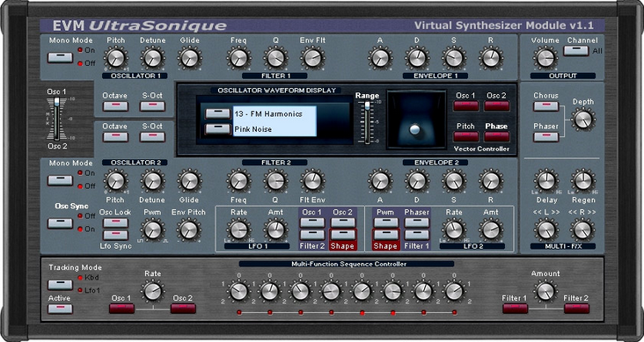Open the Pink Noise waveform selector

tap(217, 129)
